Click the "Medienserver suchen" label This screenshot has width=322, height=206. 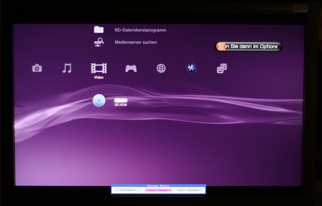136,42
